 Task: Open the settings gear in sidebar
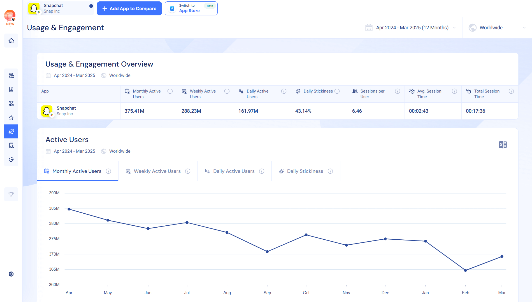point(11,274)
